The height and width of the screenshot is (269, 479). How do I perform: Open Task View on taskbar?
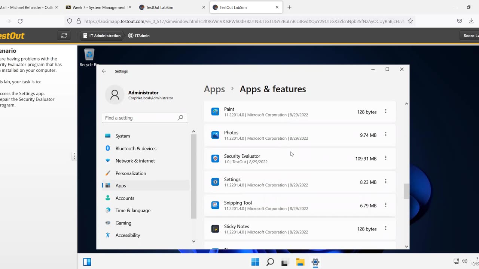click(x=285, y=262)
